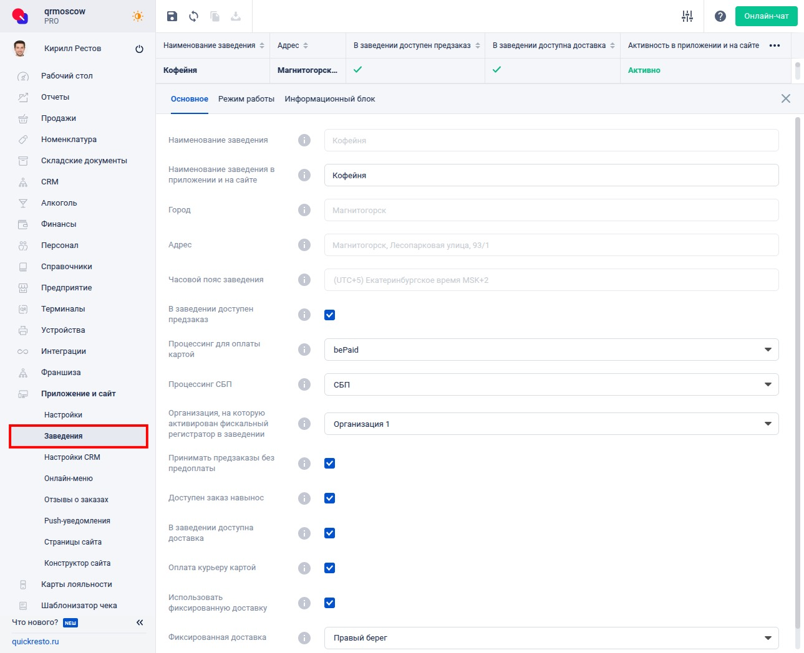804x653 pixels.
Task: Click the copy documents toolbar icon
Action: coord(215,16)
